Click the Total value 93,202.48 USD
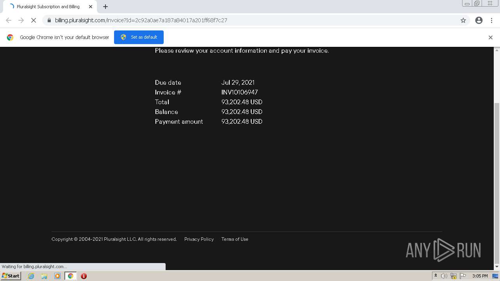This screenshot has width=500, height=281. tap(242, 102)
